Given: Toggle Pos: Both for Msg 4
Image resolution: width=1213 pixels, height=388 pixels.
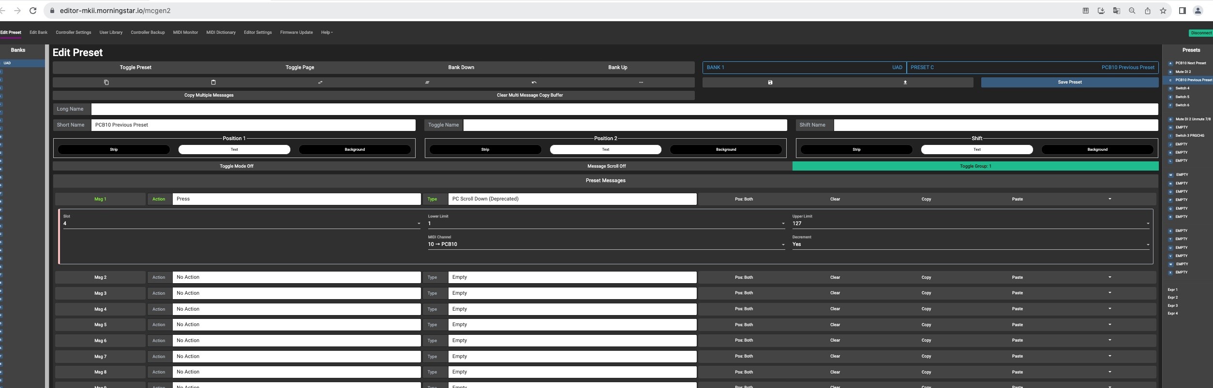Looking at the screenshot, I should [x=744, y=309].
